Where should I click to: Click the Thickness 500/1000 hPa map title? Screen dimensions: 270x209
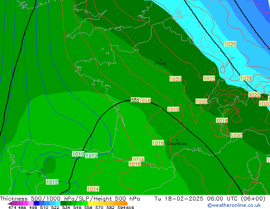pyautogui.click(x=70, y=199)
